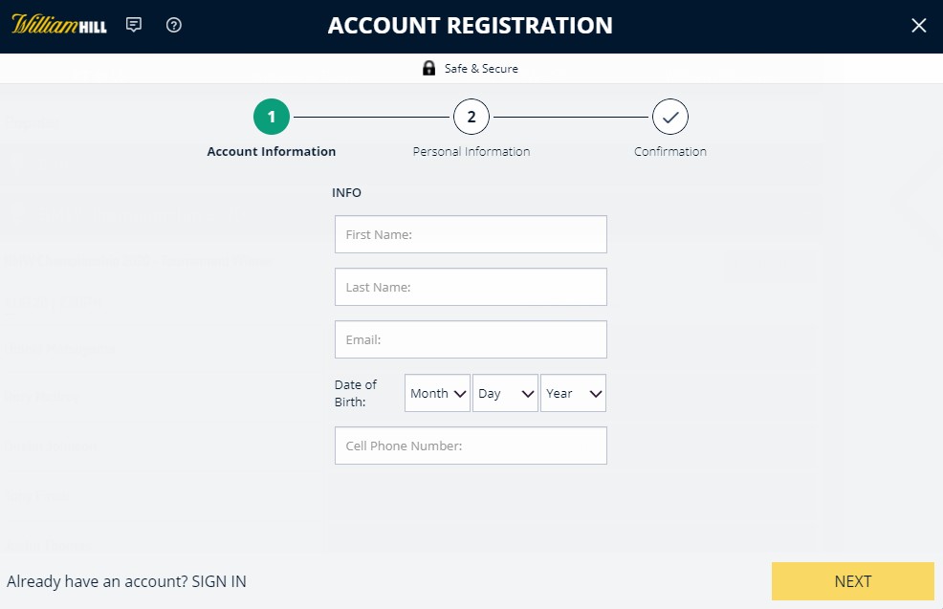This screenshot has height=609, width=943.
Task: Select the Confirmation step label
Action: click(670, 151)
